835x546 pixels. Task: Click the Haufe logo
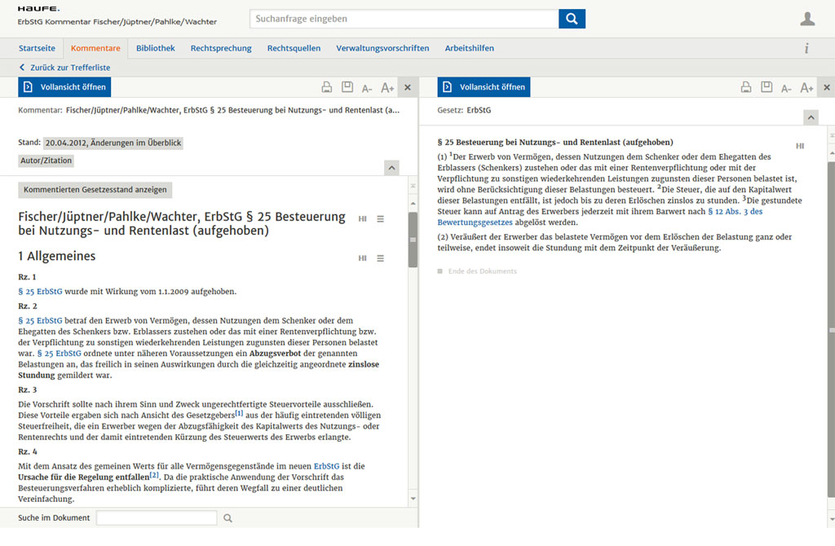[x=38, y=9]
